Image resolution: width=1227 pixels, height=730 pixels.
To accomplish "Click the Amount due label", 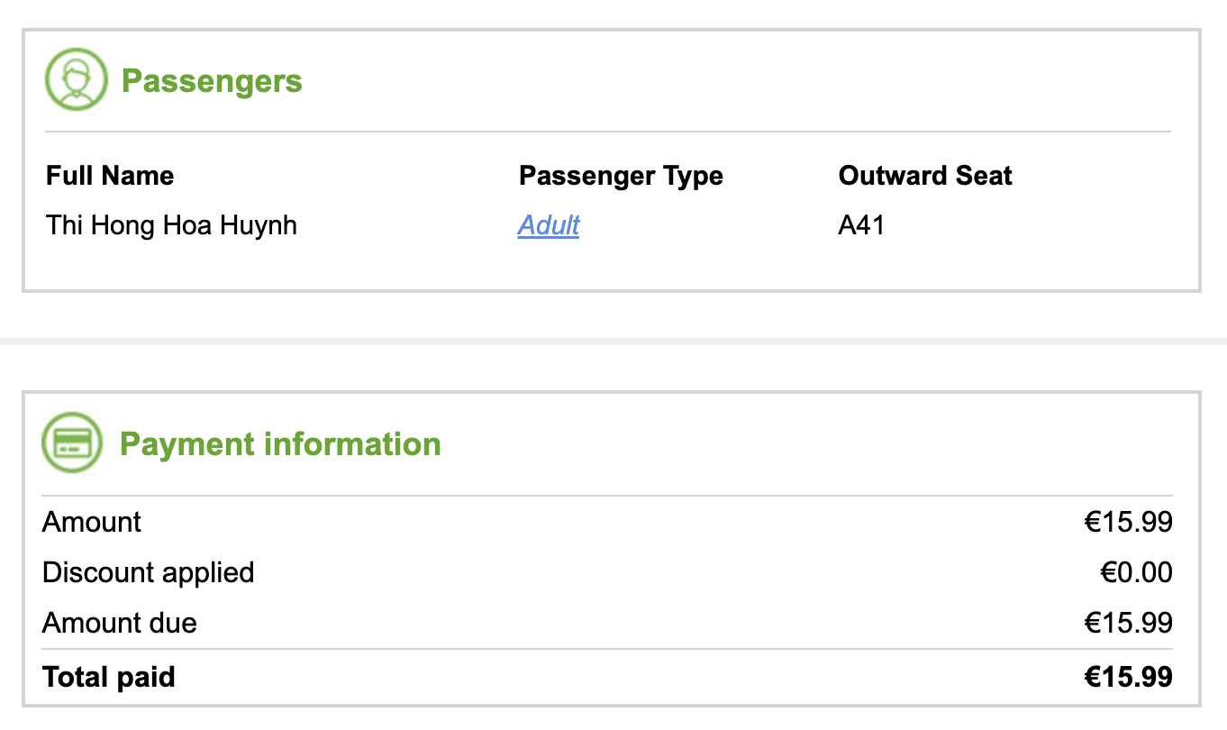I will pyautogui.click(x=120, y=623).
